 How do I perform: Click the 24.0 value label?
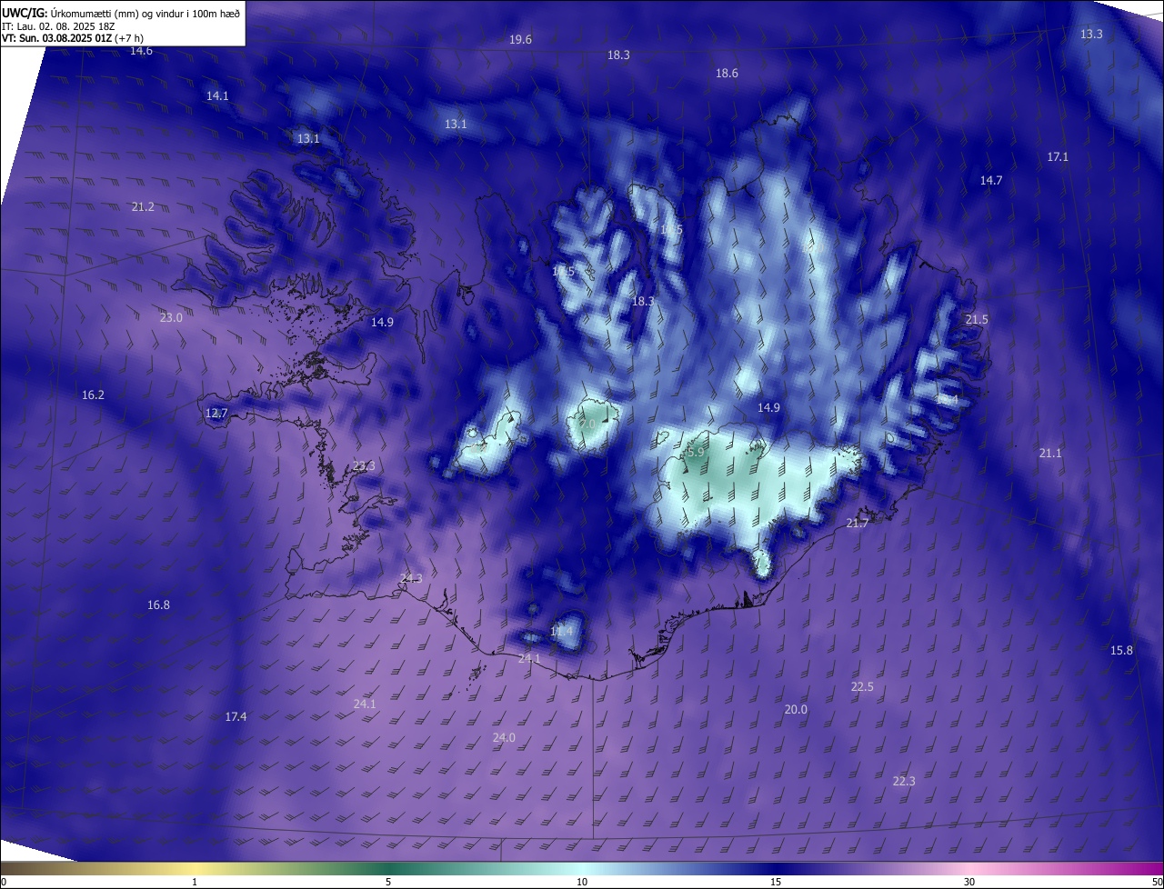point(504,738)
